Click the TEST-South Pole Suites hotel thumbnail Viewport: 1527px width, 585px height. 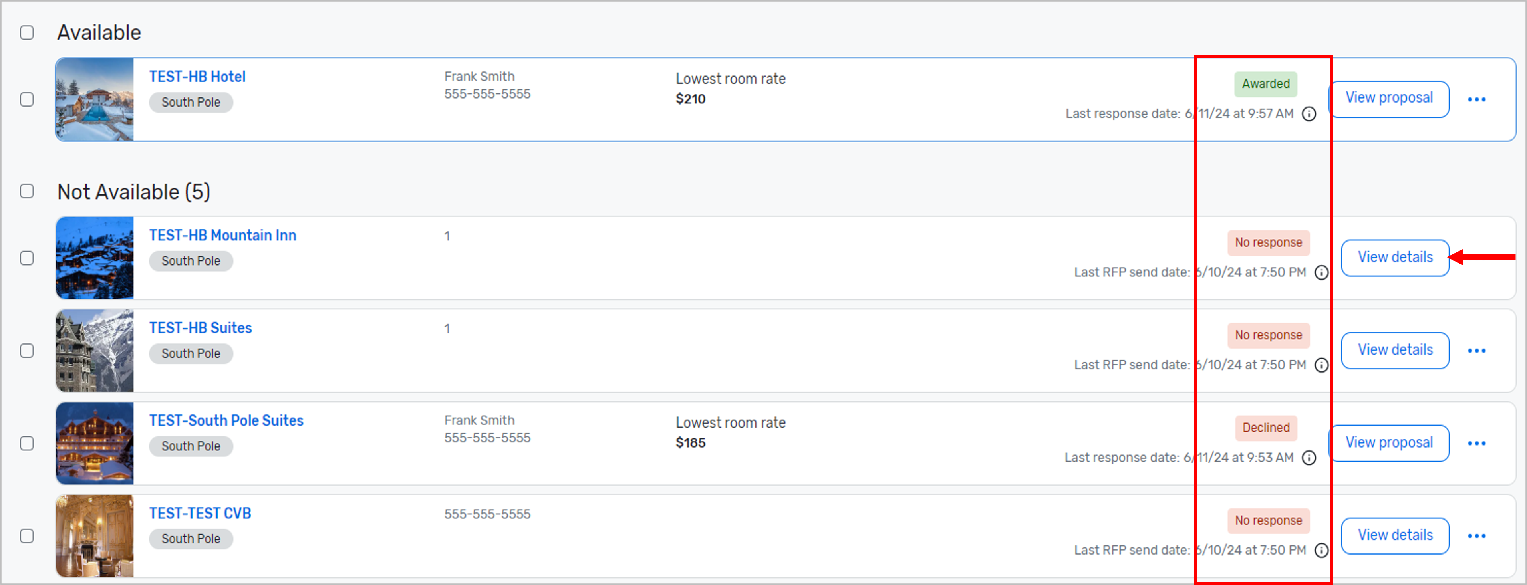(94, 443)
